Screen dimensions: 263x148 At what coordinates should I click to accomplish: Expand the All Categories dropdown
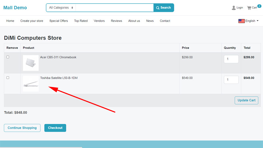pos(61,8)
